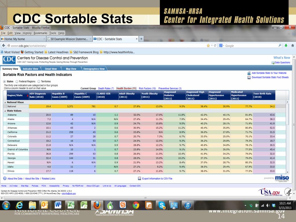Click the Firefox back arrow button

pos(3,45)
